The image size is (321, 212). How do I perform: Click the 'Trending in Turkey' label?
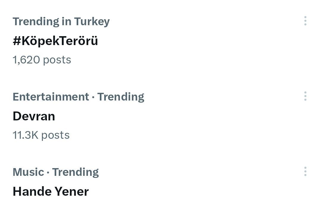[x=61, y=21]
